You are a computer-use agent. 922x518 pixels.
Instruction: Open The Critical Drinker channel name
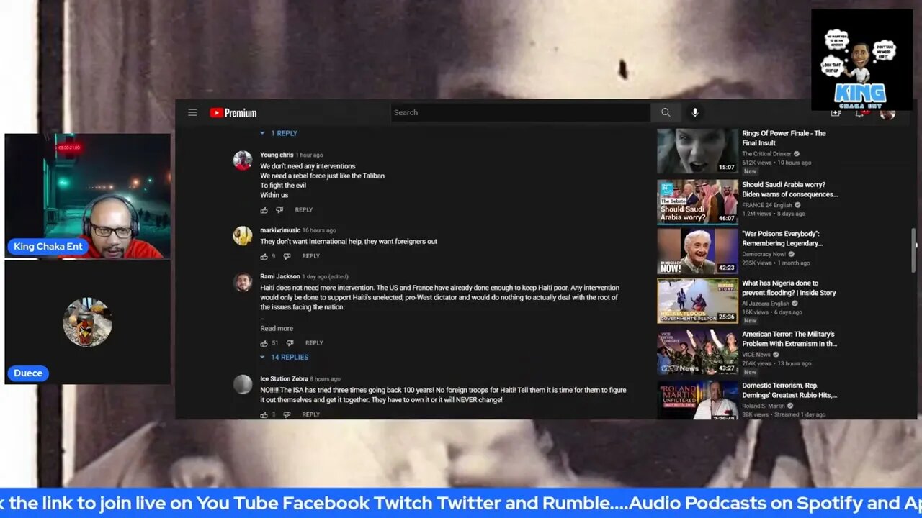[x=766, y=154]
